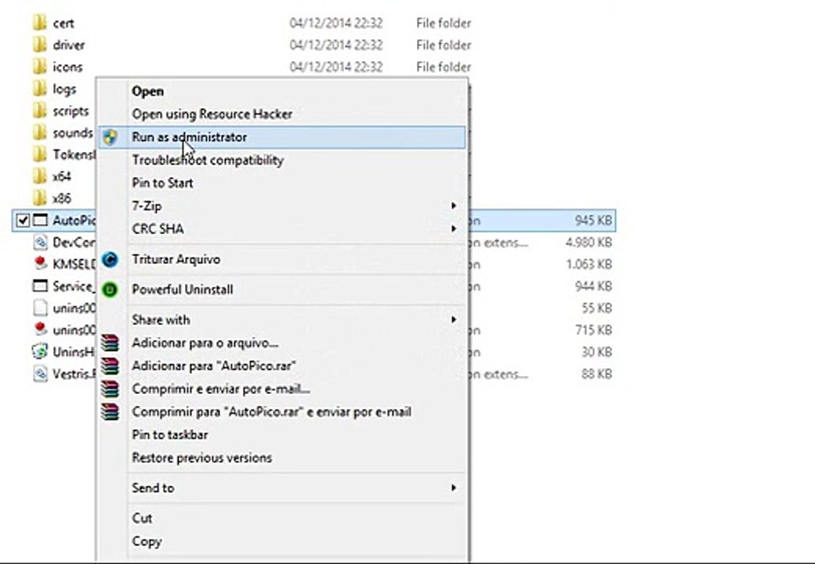Click the 1.063 KB size value

[x=589, y=264]
